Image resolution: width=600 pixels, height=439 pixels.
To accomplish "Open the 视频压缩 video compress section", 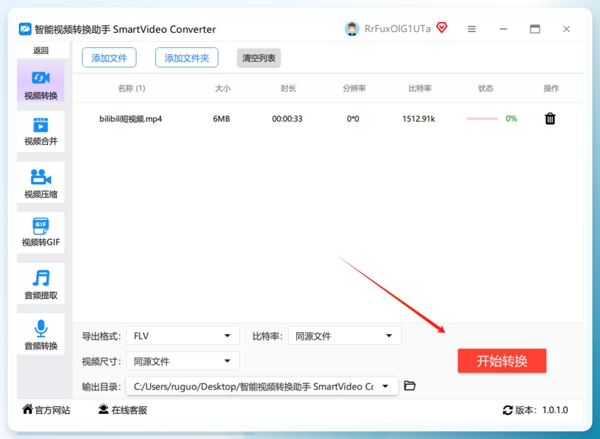I will [x=40, y=182].
